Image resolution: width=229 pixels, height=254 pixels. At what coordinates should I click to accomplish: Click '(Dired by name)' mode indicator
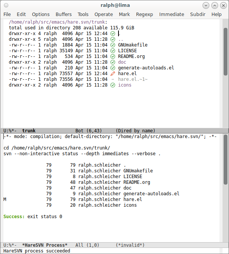pyautogui.click(x=136, y=131)
